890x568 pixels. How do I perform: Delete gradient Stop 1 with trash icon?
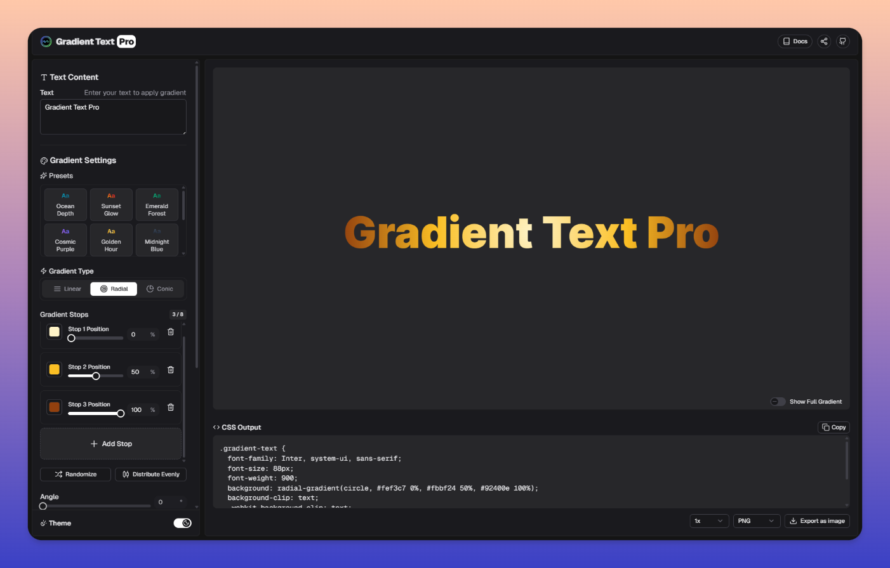click(x=171, y=332)
